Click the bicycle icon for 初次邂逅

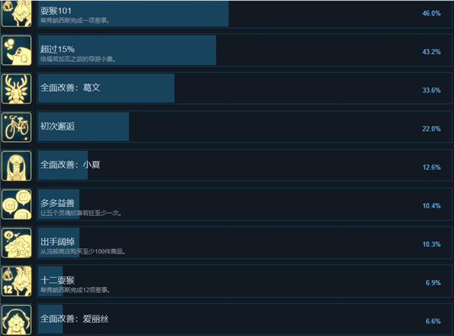point(17,128)
